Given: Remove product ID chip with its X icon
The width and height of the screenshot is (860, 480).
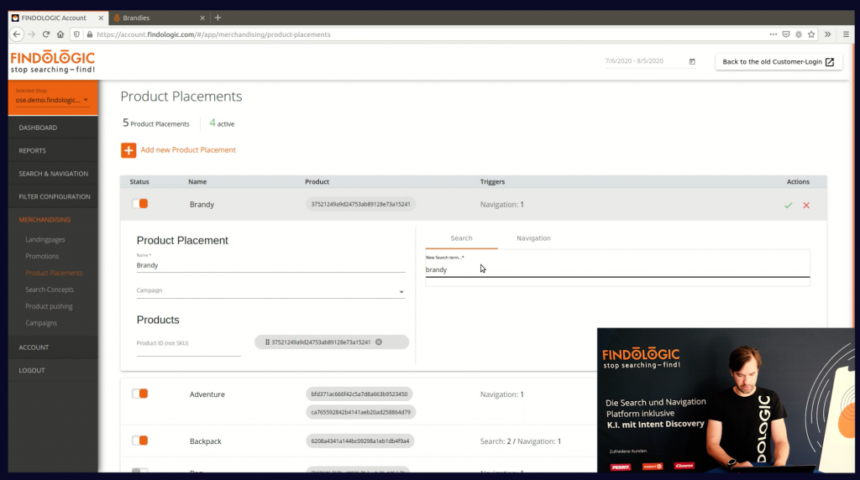Looking at the screenshot, I should 379,342.
